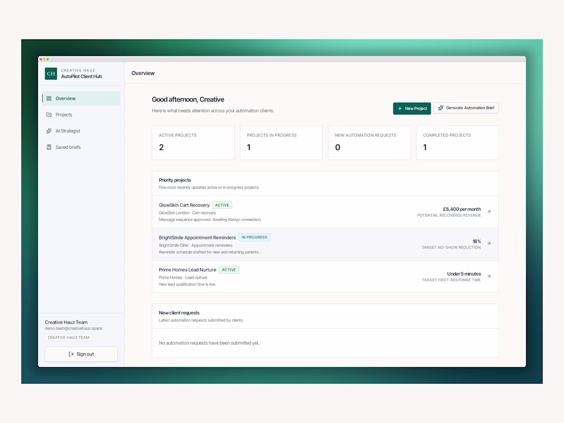
Task: Click the Under 5 minutes value
Action: (x=464, y=274)
